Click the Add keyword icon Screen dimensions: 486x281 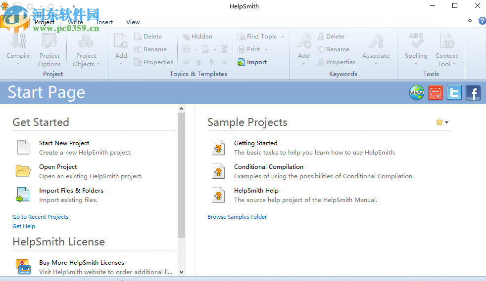pyautogui.click(x=304, y=41)
